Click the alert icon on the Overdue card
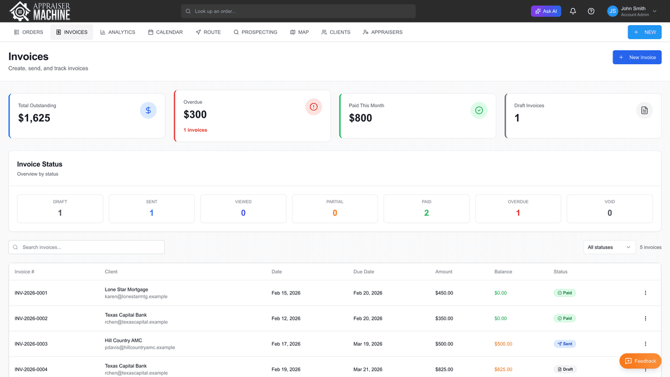This screenshot has width=670, height=377. [x=313, y=107]
